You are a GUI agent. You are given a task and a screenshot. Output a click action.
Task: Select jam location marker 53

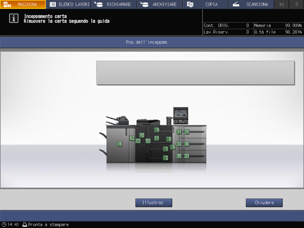pyautogui.click(x=148, y=141)
